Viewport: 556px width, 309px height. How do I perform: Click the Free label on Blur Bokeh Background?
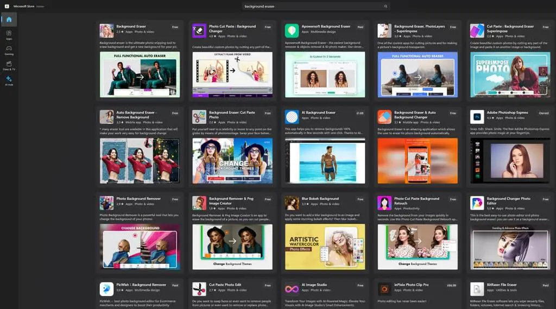coord(361,199)
